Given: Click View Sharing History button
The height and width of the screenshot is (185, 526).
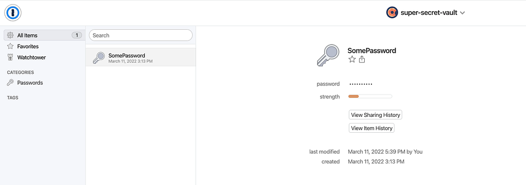Looking at the screenshot, I should click(x=375, y=115).
